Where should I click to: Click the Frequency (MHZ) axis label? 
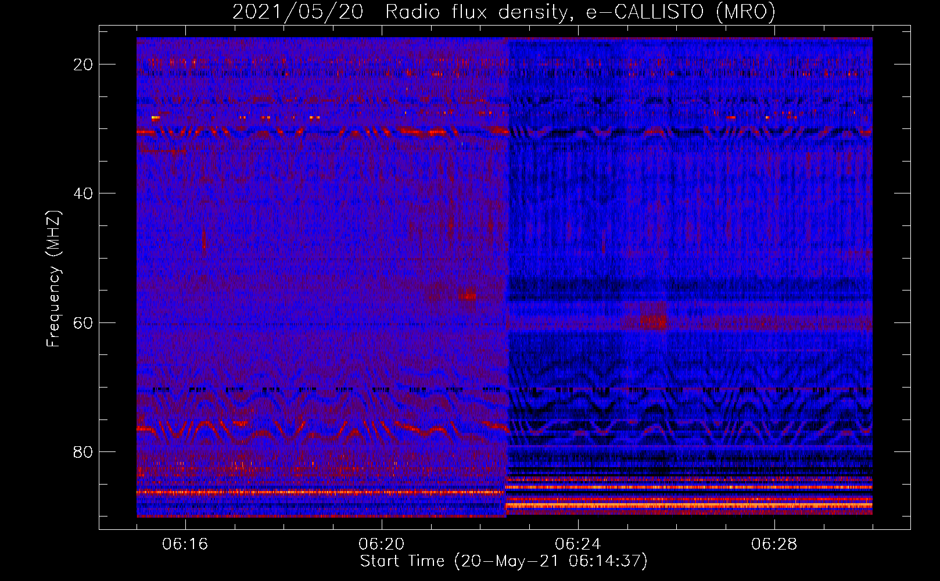(x=53, y=279)
